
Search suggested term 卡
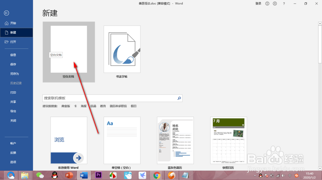(x=75, y=106)
